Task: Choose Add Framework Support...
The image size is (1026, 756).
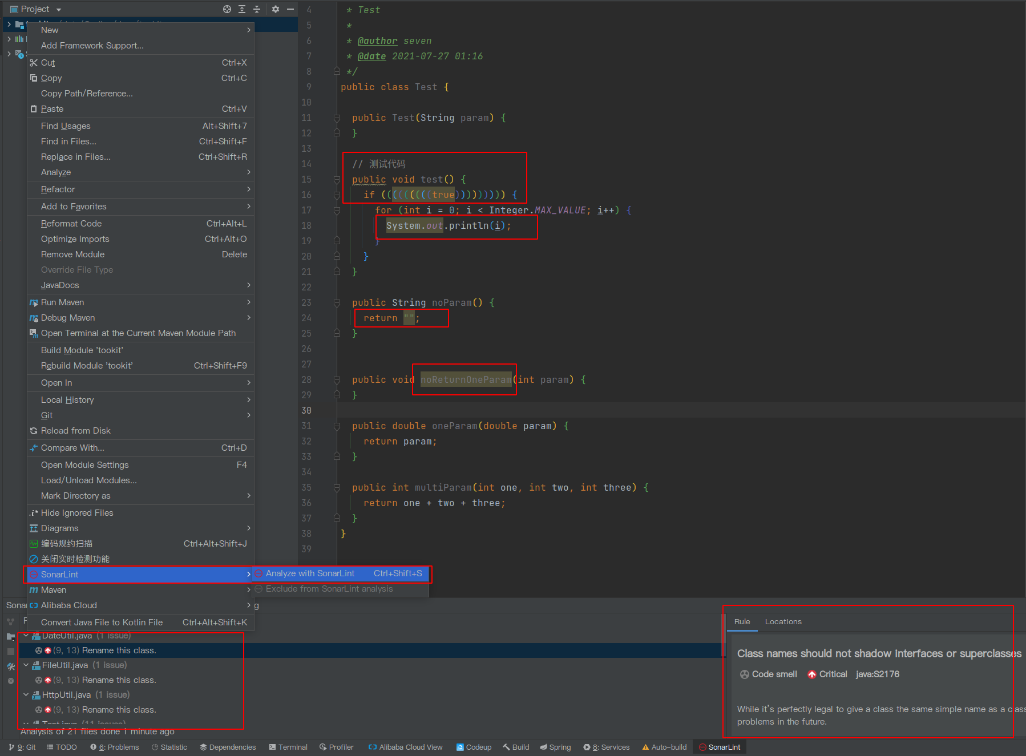Action: click(140, 46)
